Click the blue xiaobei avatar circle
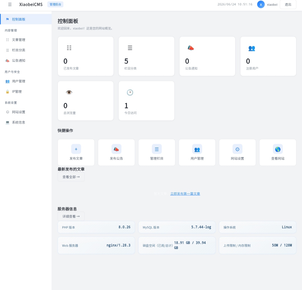 pyautogui.click(x=261, y=4)
